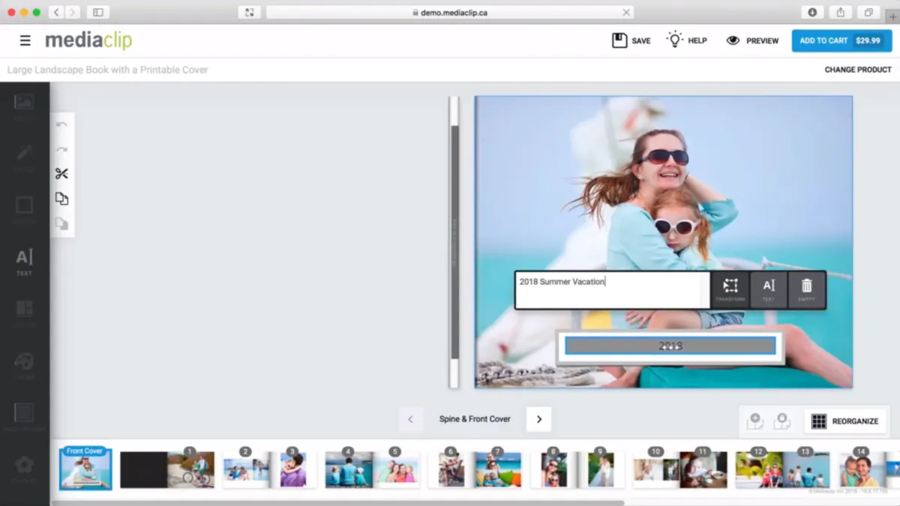Open Preview with the eye icon
900x506 pixels.
tap(733, 40)
